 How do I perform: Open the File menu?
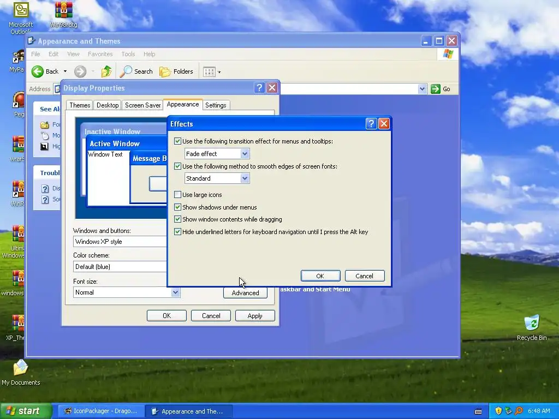[x=35, y=54]
